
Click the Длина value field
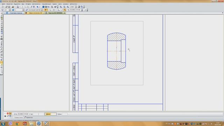[54, 114]
